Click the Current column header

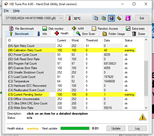[63, 40]
